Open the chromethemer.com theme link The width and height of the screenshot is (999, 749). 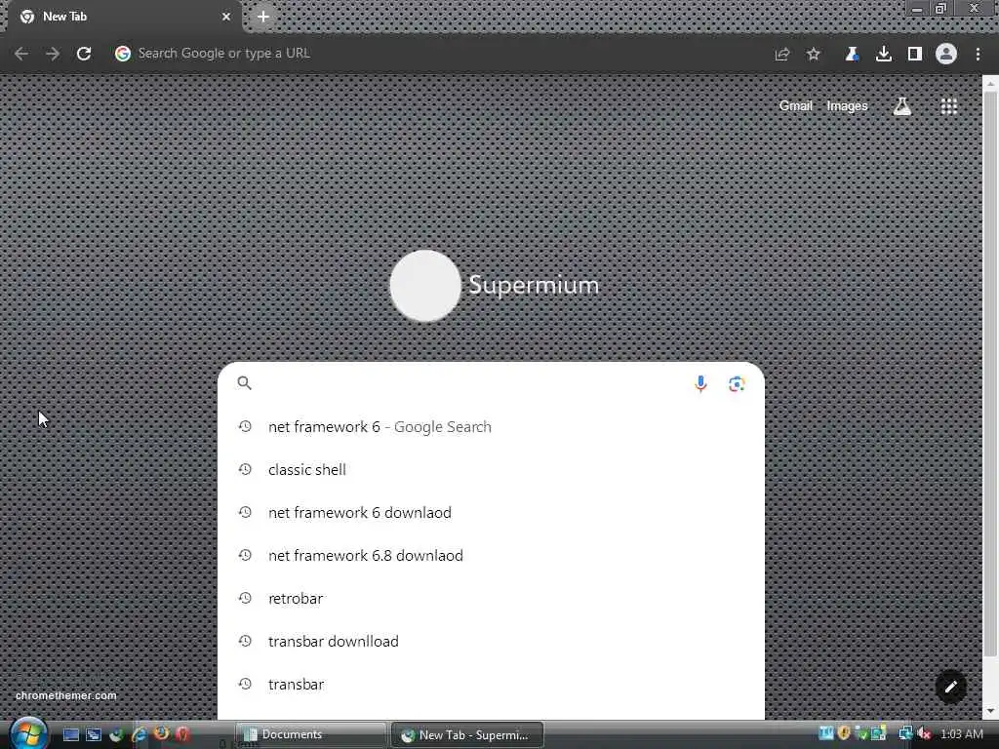(x=66, y=695)
